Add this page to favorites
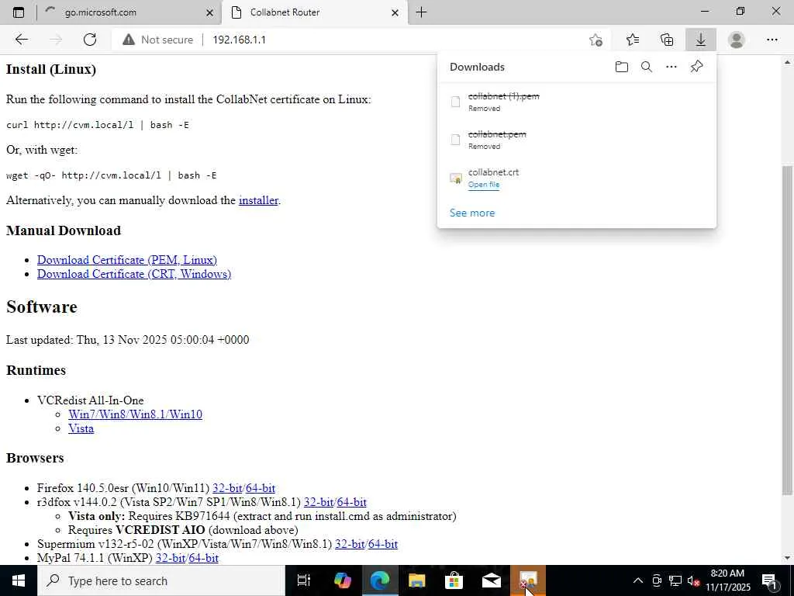This screenshot has height=596, width=794. [x=596, y=40]
